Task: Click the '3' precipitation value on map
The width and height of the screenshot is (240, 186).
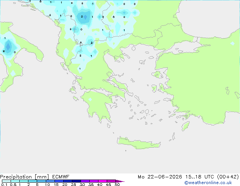Action: point(82,16)
